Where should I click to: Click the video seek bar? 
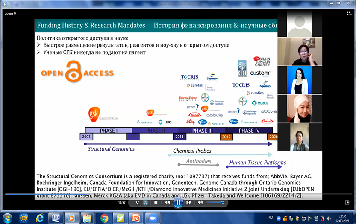[178, 194]
